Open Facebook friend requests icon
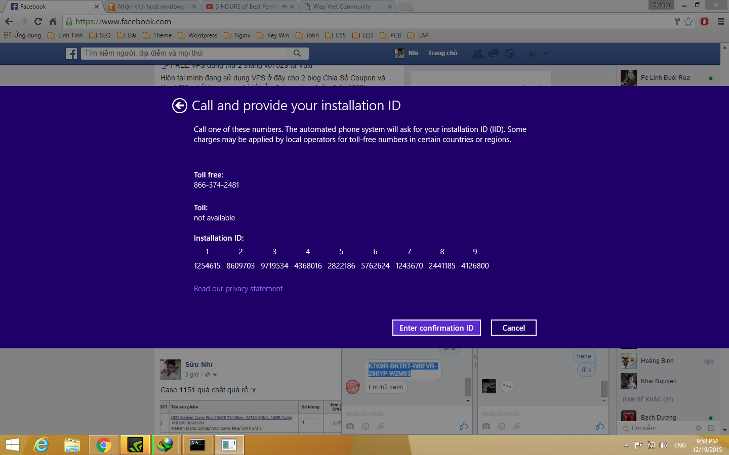The width and height of the screenshot is (729, 455). 477,54
